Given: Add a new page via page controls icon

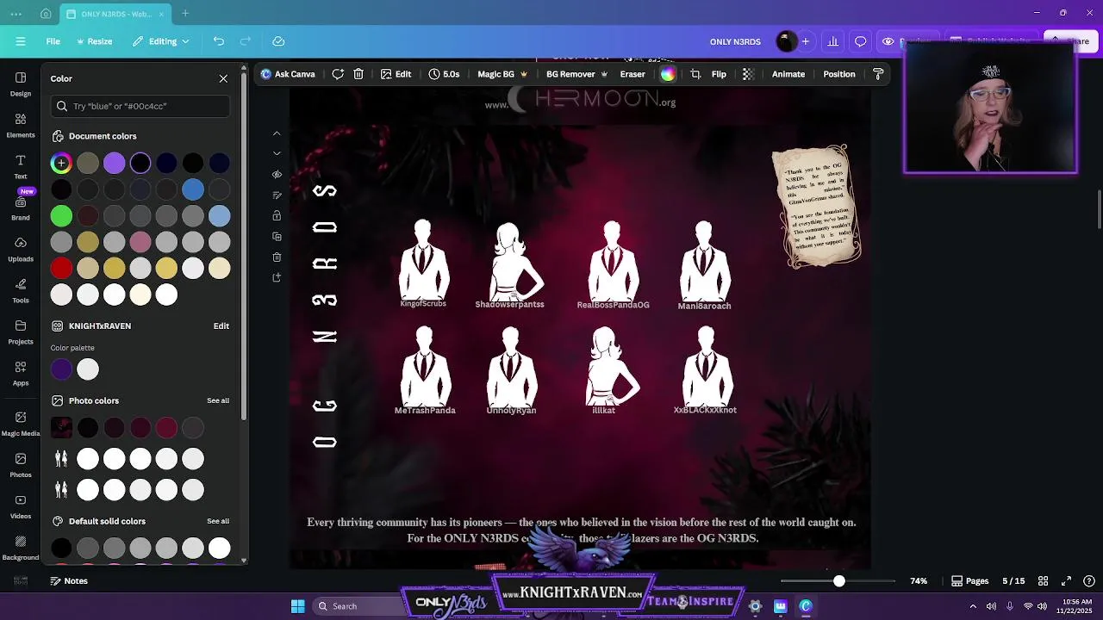Looking at the screenshot, I should 277,277.
